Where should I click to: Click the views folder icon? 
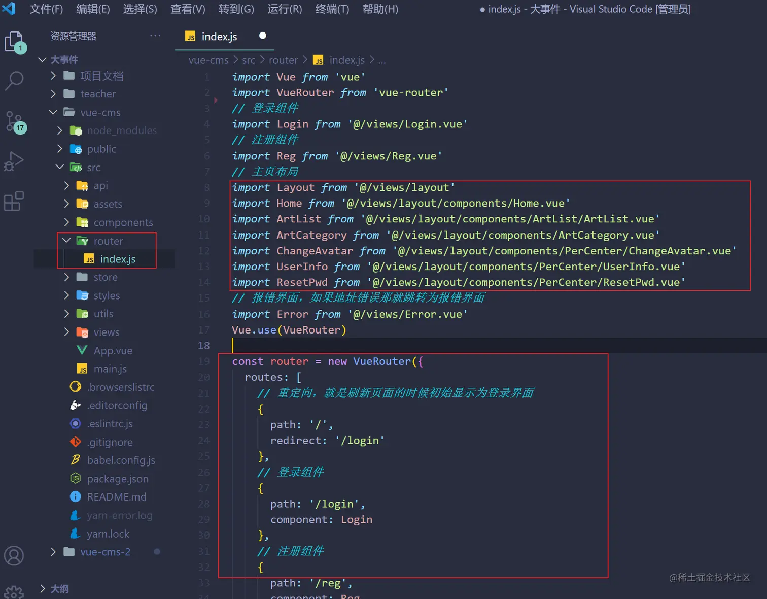pos(82,332)
